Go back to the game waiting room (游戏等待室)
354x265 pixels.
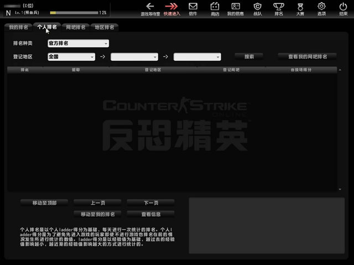tap(150, 9)
